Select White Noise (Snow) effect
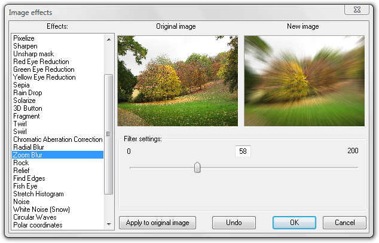Screen dimensions: 379x243 [57, 209]
